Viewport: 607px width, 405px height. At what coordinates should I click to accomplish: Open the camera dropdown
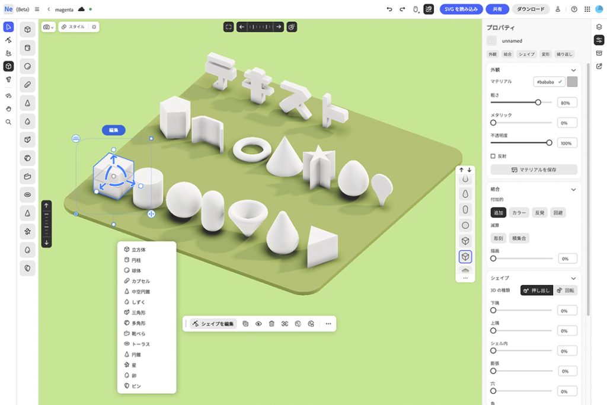(x=49, y=27)
